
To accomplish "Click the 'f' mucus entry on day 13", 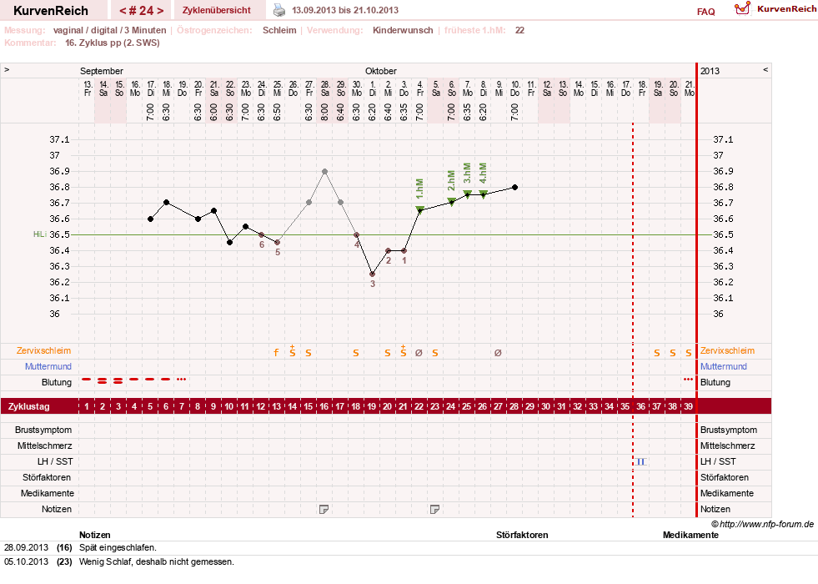I will click(x=277, y=353).
